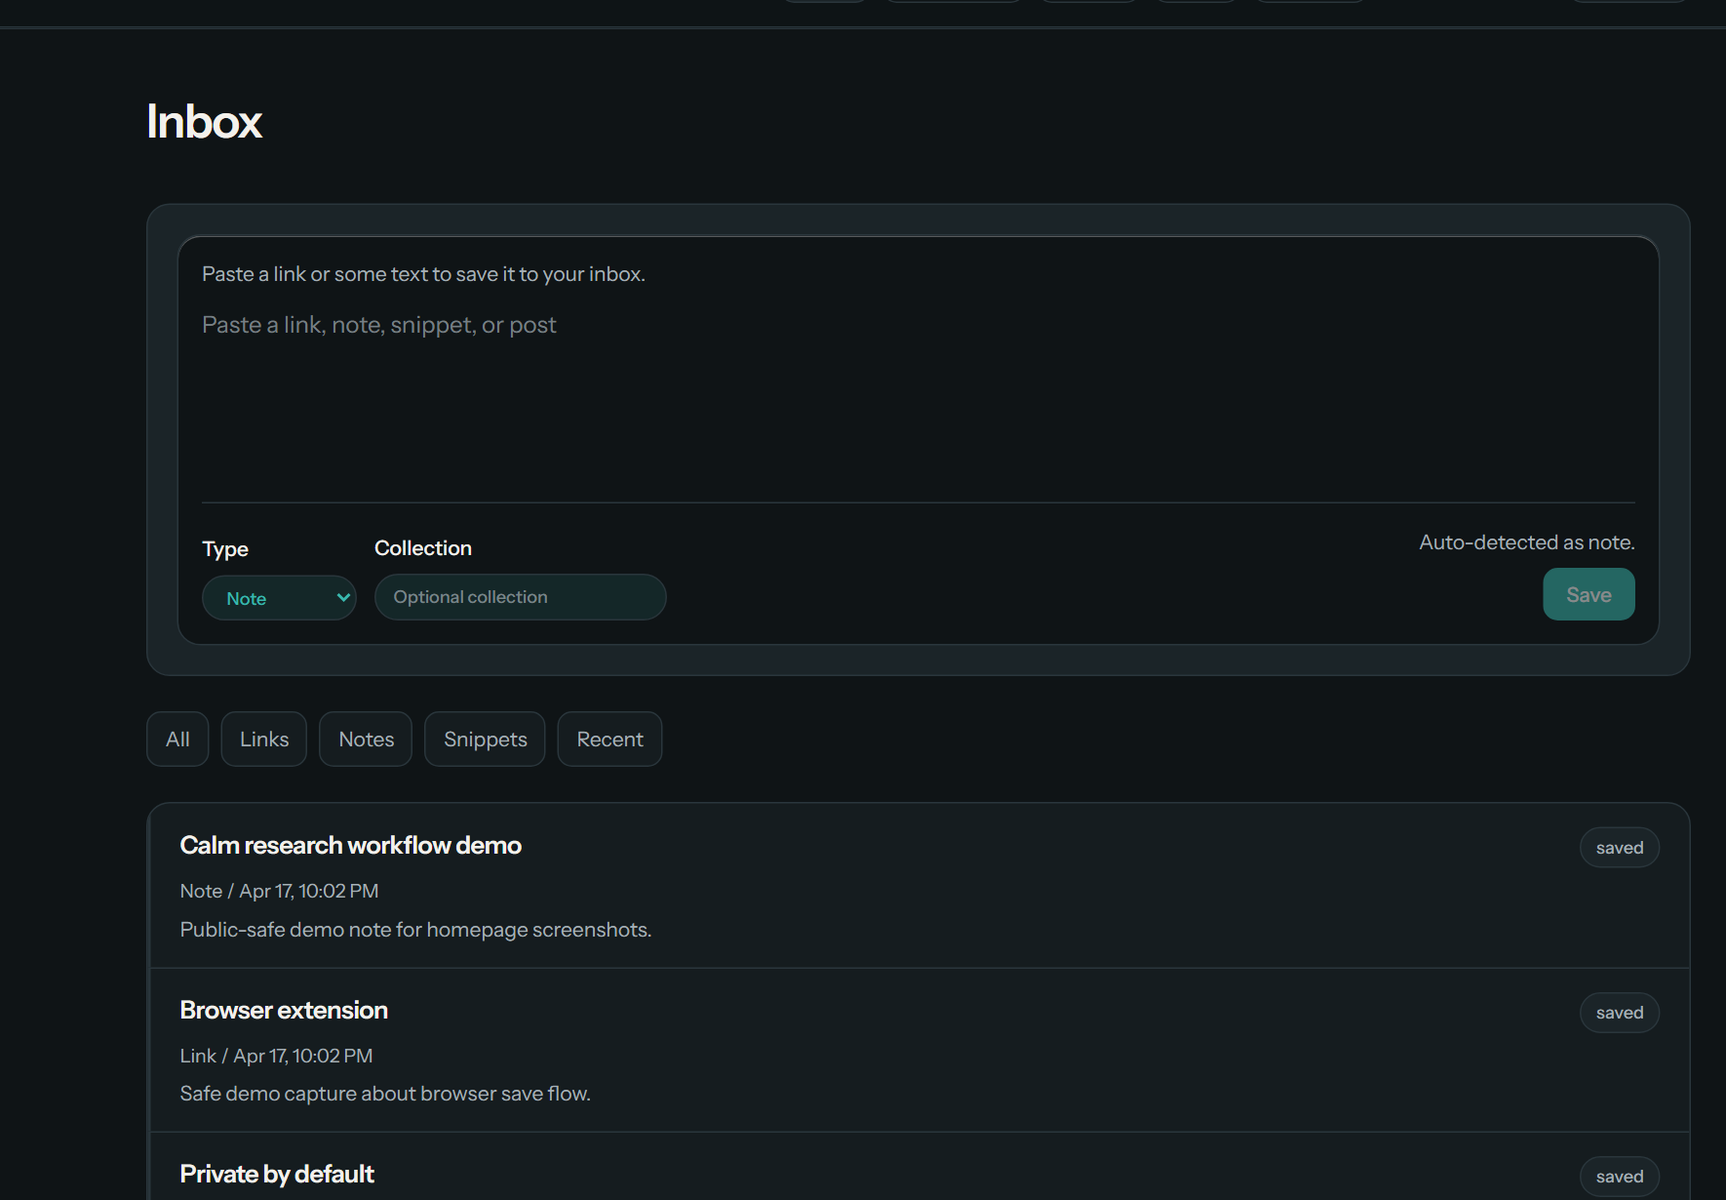Switch to the Notes filter
Screen dimensions: 1726x1200
pyautogui.click(x=365, y=739)
